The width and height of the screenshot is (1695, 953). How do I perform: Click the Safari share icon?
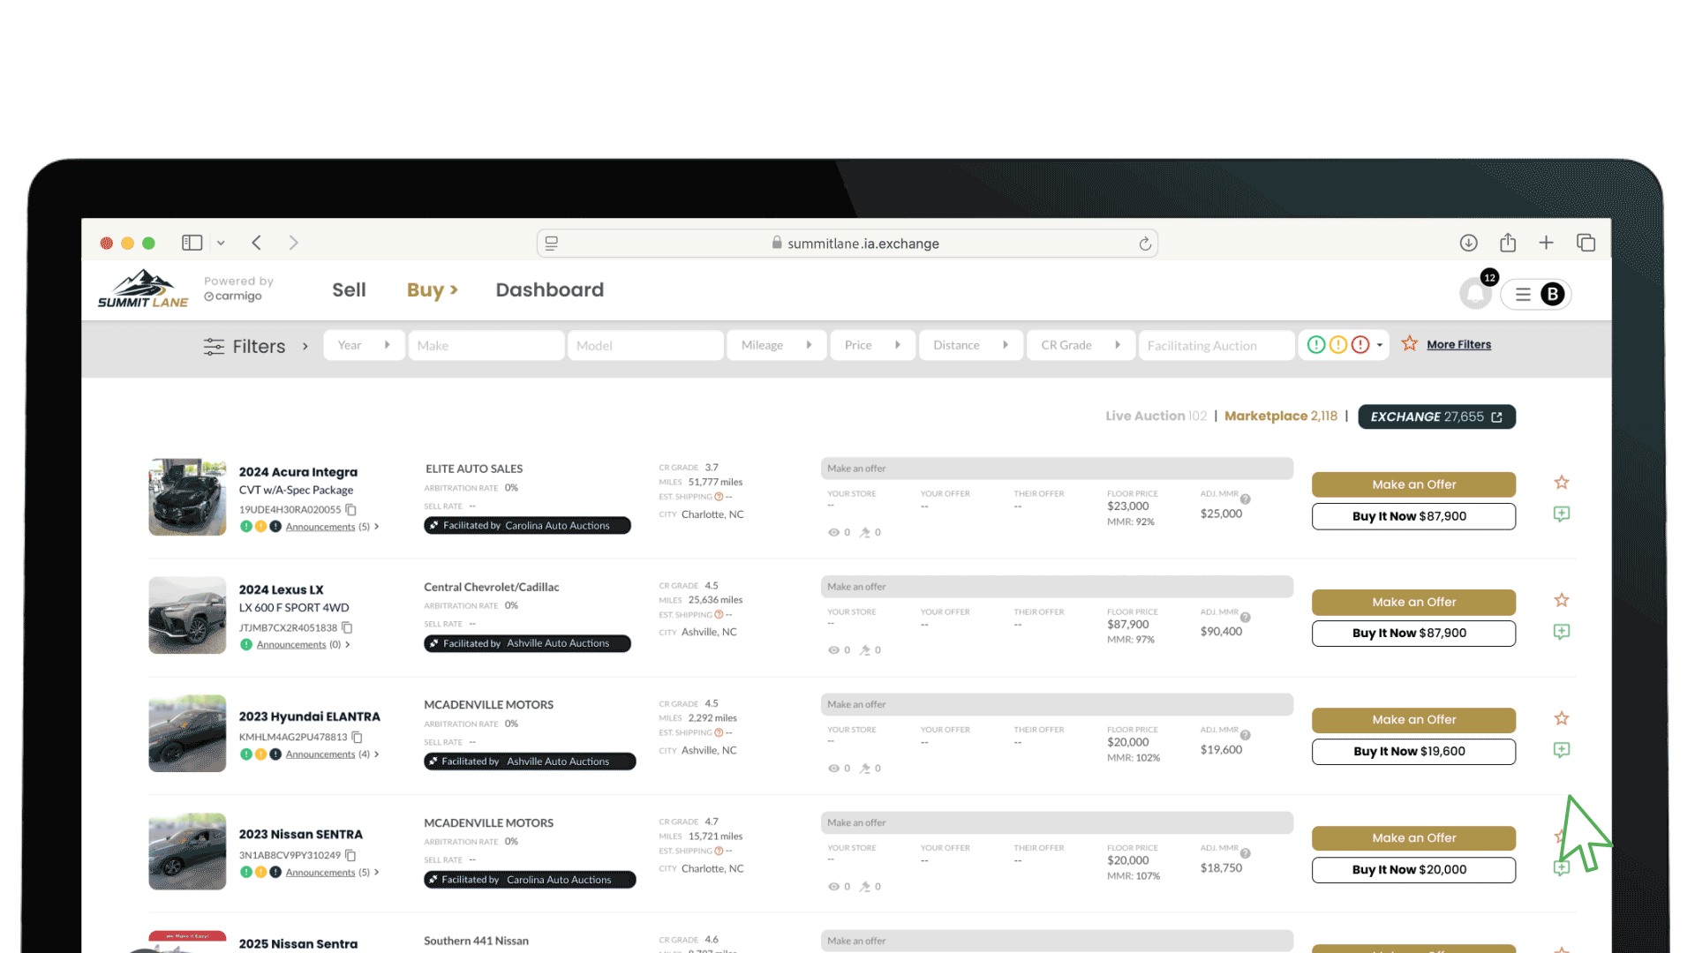[x=1507, y=243]
